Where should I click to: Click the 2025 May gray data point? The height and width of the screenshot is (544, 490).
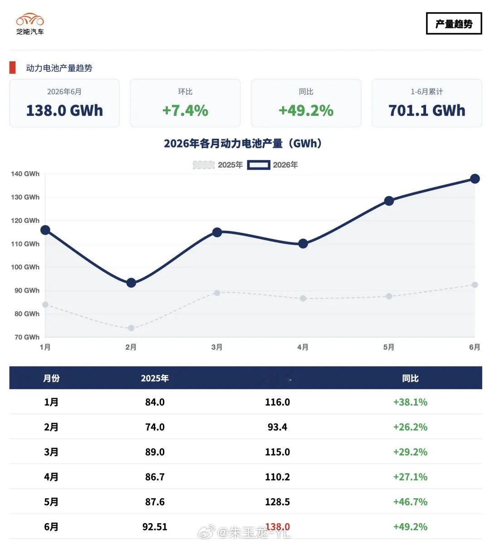click(x=389, y=296)
